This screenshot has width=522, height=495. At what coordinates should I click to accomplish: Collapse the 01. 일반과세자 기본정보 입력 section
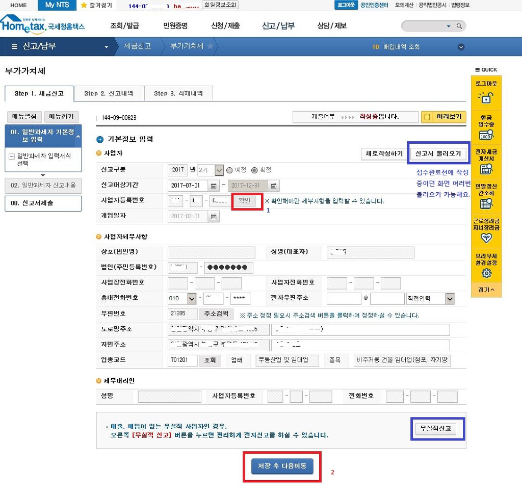pos(78,137)
